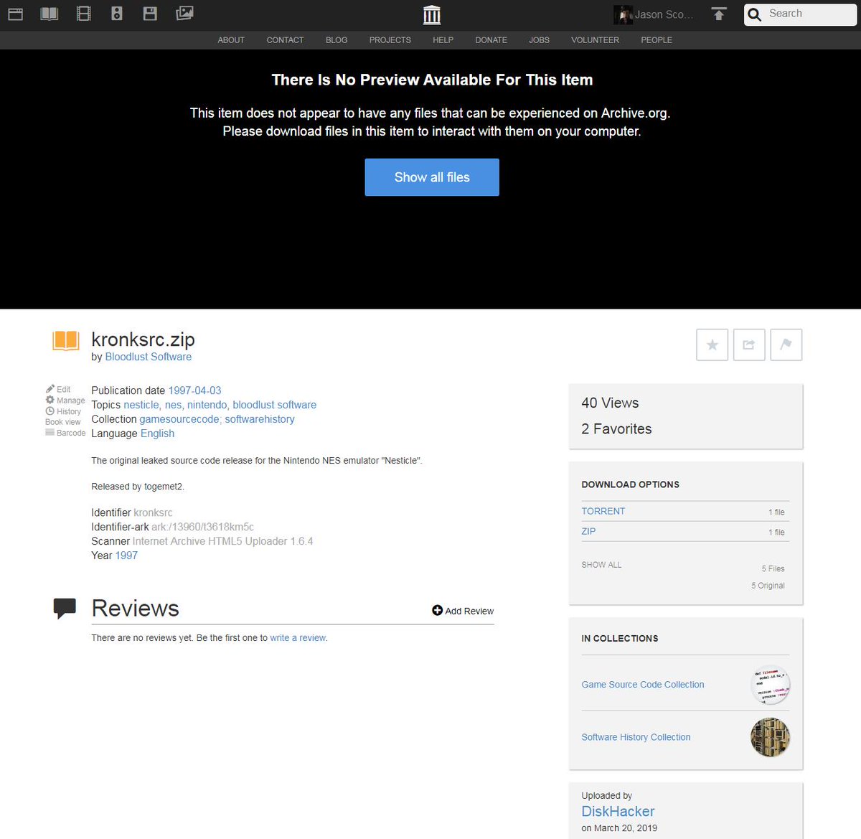Open the DONATE menu item
Screen dimensions: 861x839
point(491,40)
